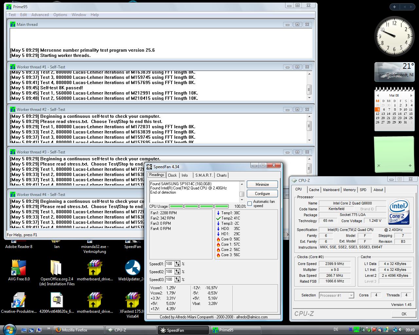
Task: Click the SpeedFan 4.34 fan icon in title bar
Action: pos(149,167)
